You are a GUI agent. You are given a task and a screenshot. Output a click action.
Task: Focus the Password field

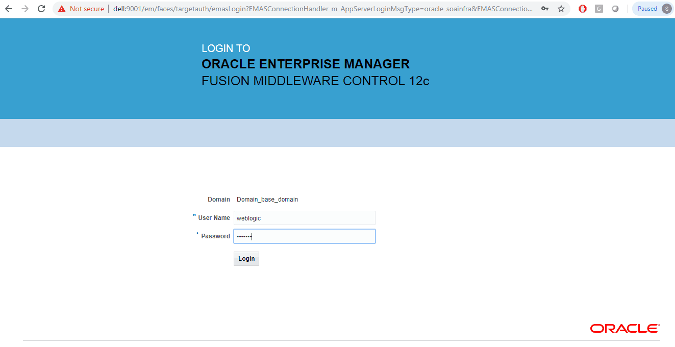[x=305, y=236]
